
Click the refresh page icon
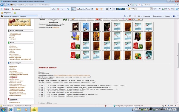click(x=136, y=5)
